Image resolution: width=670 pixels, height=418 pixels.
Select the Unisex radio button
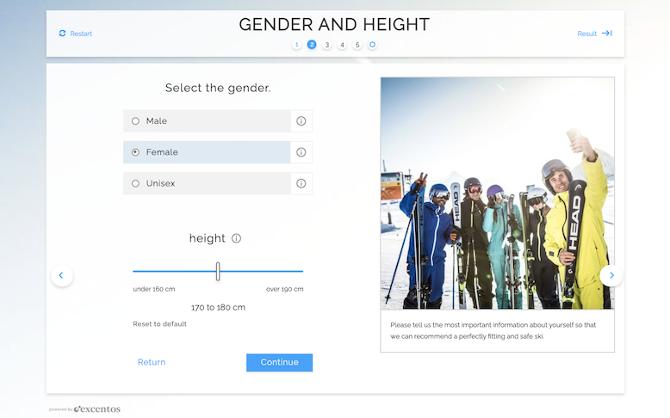coord(135,183)
